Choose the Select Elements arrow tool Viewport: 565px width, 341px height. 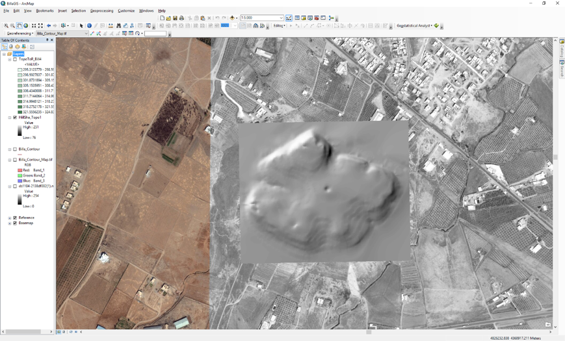[x=81, y=25]
